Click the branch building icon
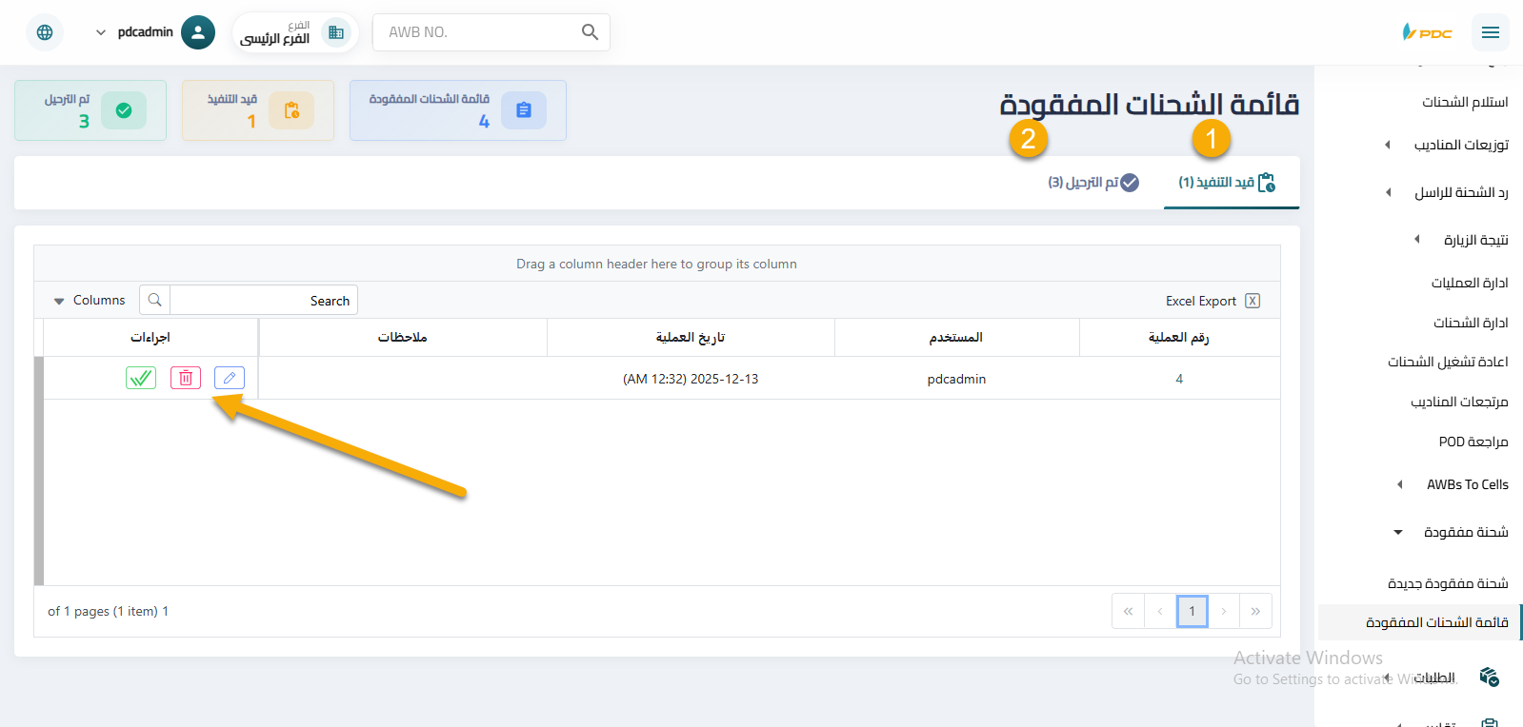Screen dimensions: 1523x727 point(336,32)
